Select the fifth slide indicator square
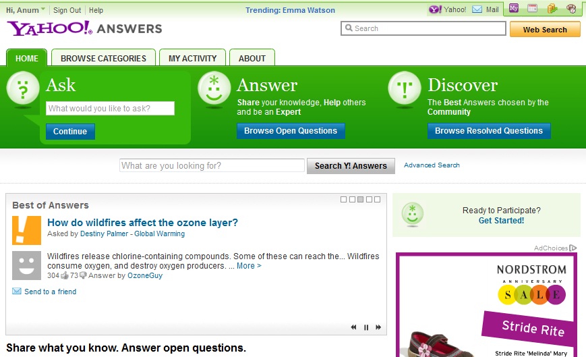The image size is (586, 357). tap(378, 200)
